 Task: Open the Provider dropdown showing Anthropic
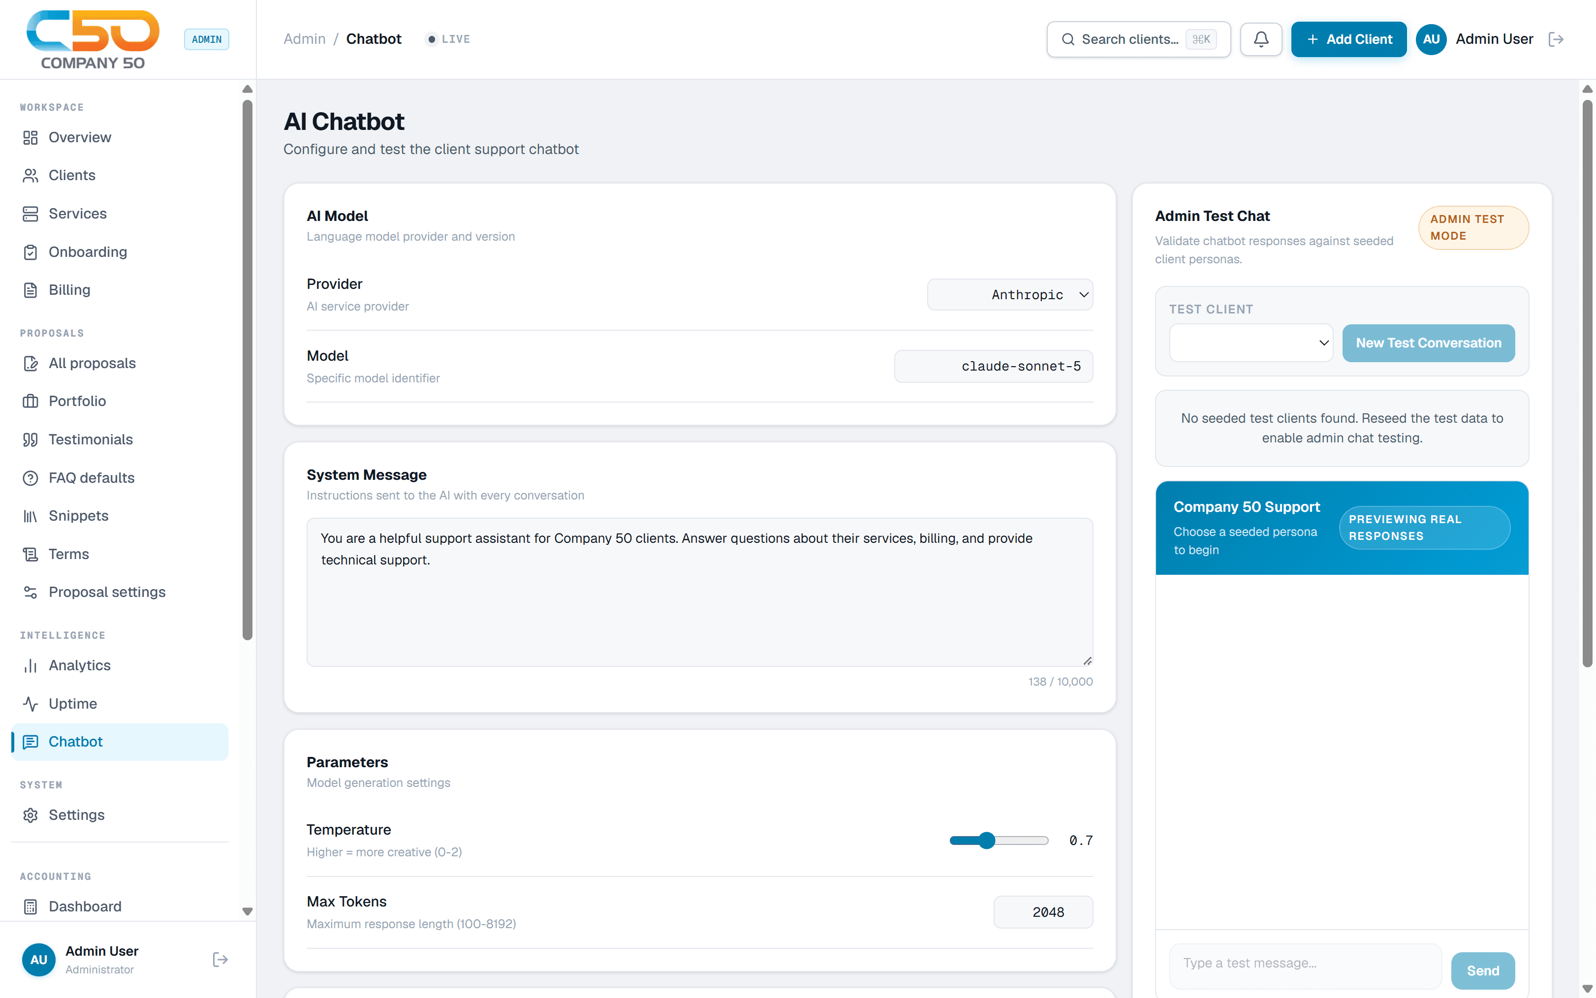point(1010,294)
